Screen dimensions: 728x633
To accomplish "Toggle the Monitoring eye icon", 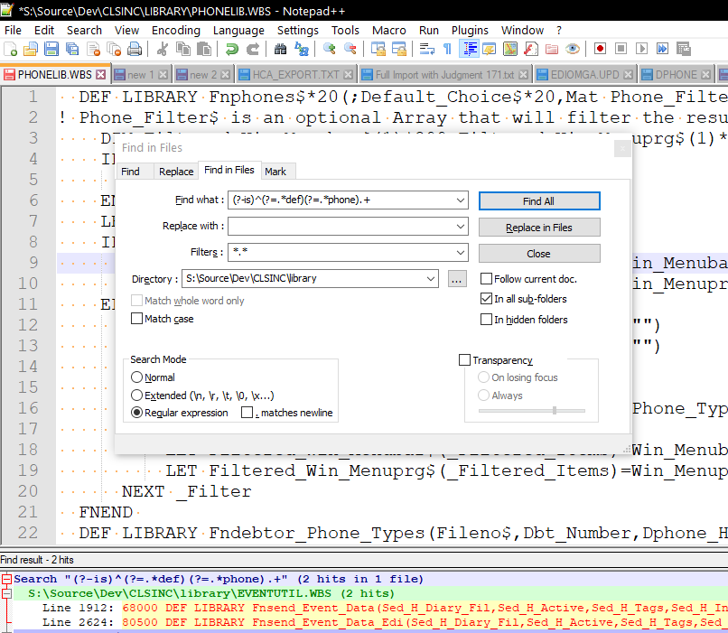I will point(573,49).
